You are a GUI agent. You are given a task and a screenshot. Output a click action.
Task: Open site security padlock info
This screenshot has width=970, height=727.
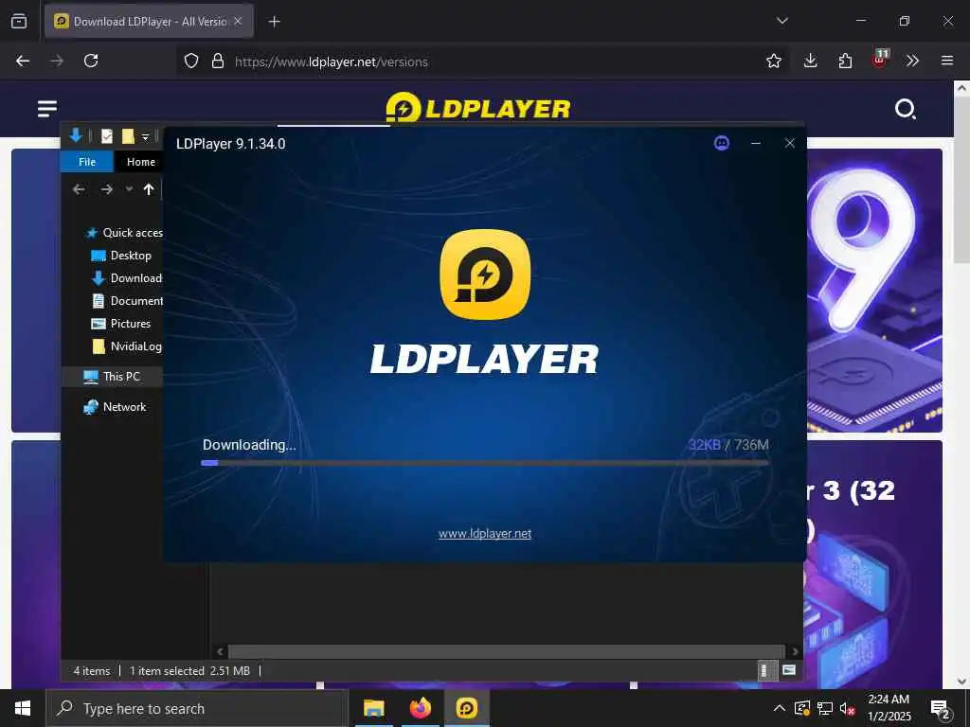click(218, 62)
